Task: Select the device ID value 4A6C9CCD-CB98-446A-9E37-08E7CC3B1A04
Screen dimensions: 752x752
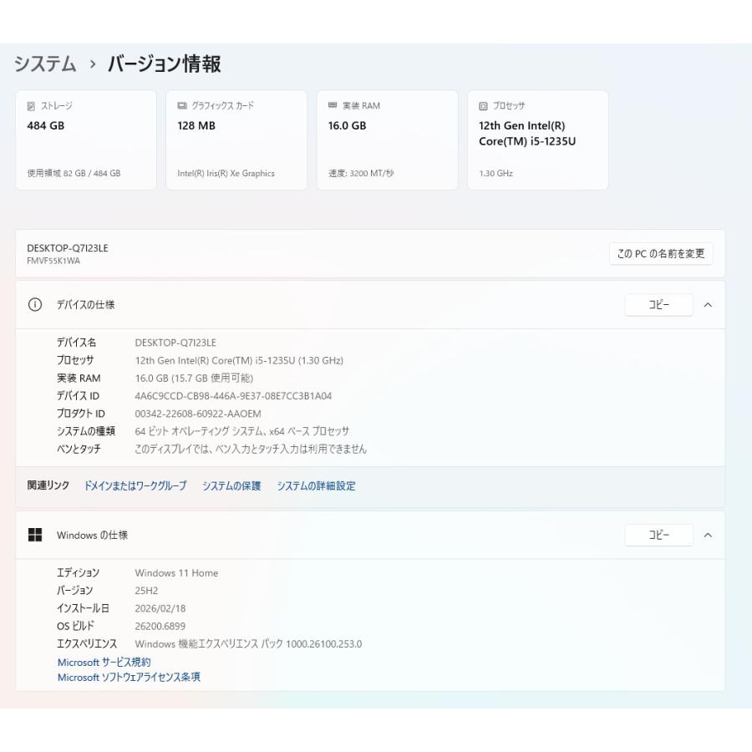Action: (233, 396)
